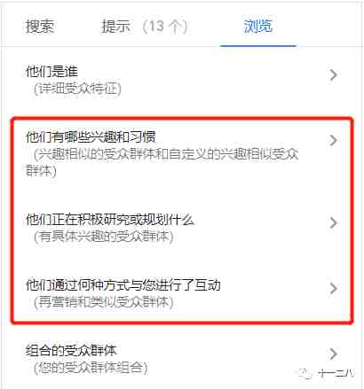Select the 浏览 tab

point(257,27)
